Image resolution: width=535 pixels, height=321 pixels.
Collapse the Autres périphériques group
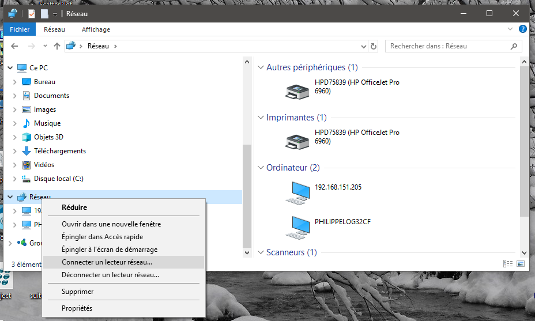(x=261, y=67)
